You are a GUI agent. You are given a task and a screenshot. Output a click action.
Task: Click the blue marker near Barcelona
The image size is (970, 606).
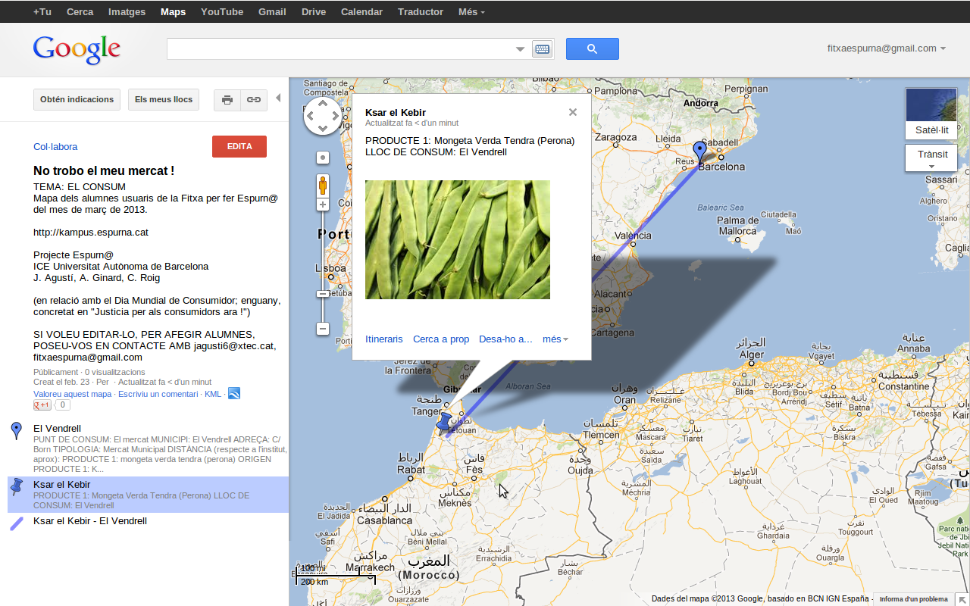point(699,151)
